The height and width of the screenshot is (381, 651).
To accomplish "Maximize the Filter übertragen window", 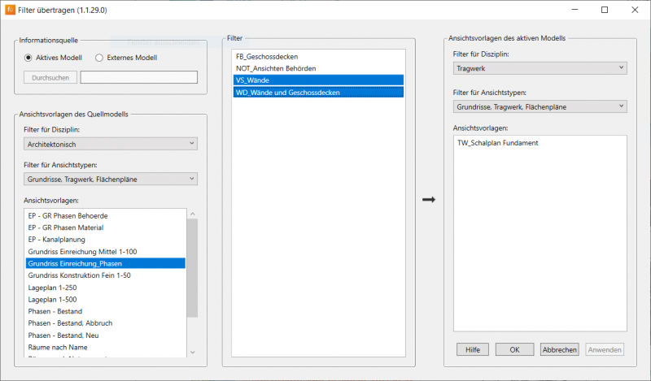I will [605, 10].
